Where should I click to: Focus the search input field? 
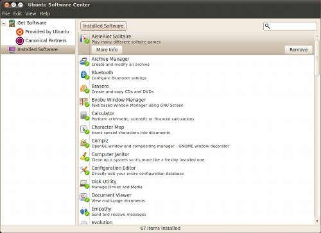(x=290, y=26)
